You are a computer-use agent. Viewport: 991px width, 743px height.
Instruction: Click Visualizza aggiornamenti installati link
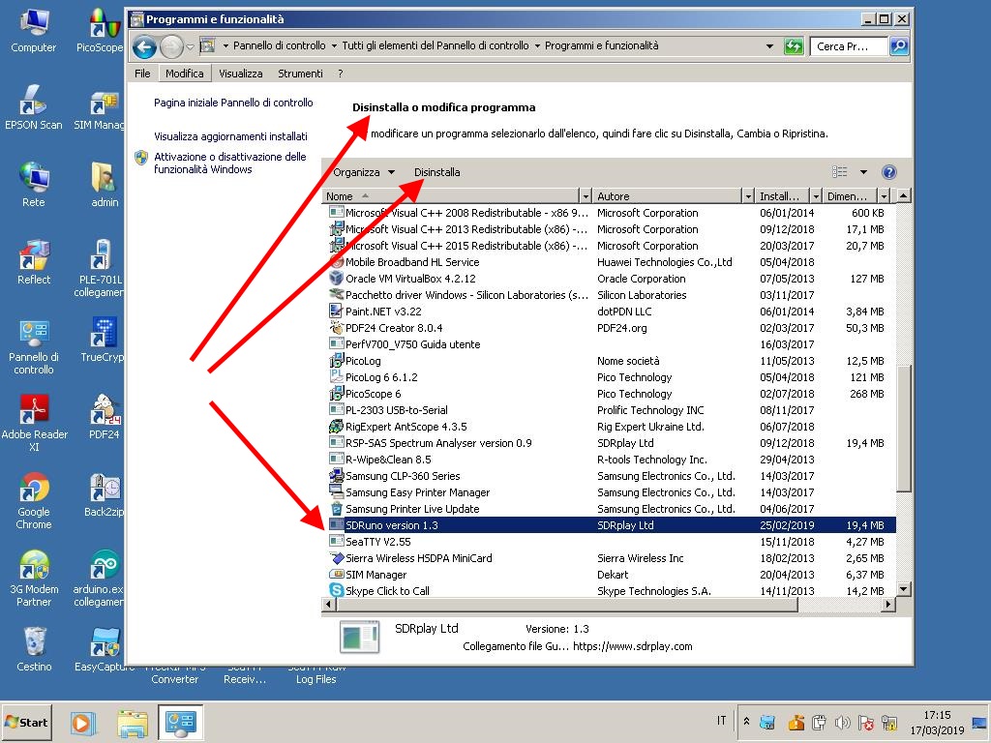(230, 135)
